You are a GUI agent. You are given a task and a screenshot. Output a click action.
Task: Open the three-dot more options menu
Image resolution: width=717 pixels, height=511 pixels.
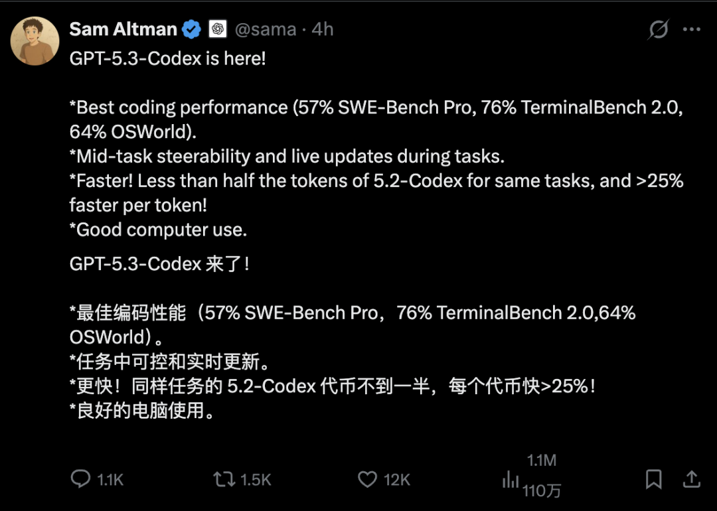[692, 30]
